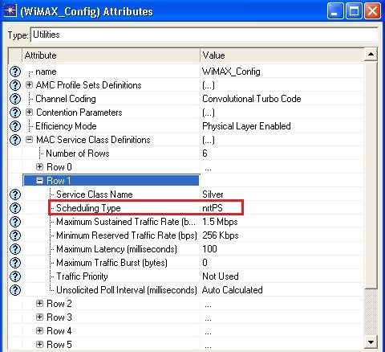Open help icon for Scheduling Type
Viewport: 385px width, 352px height.
[x=15, y=208]
